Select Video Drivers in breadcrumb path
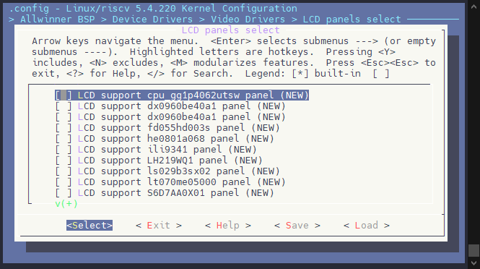Viewport: 480px width, 269px height. tap(248, 20)
